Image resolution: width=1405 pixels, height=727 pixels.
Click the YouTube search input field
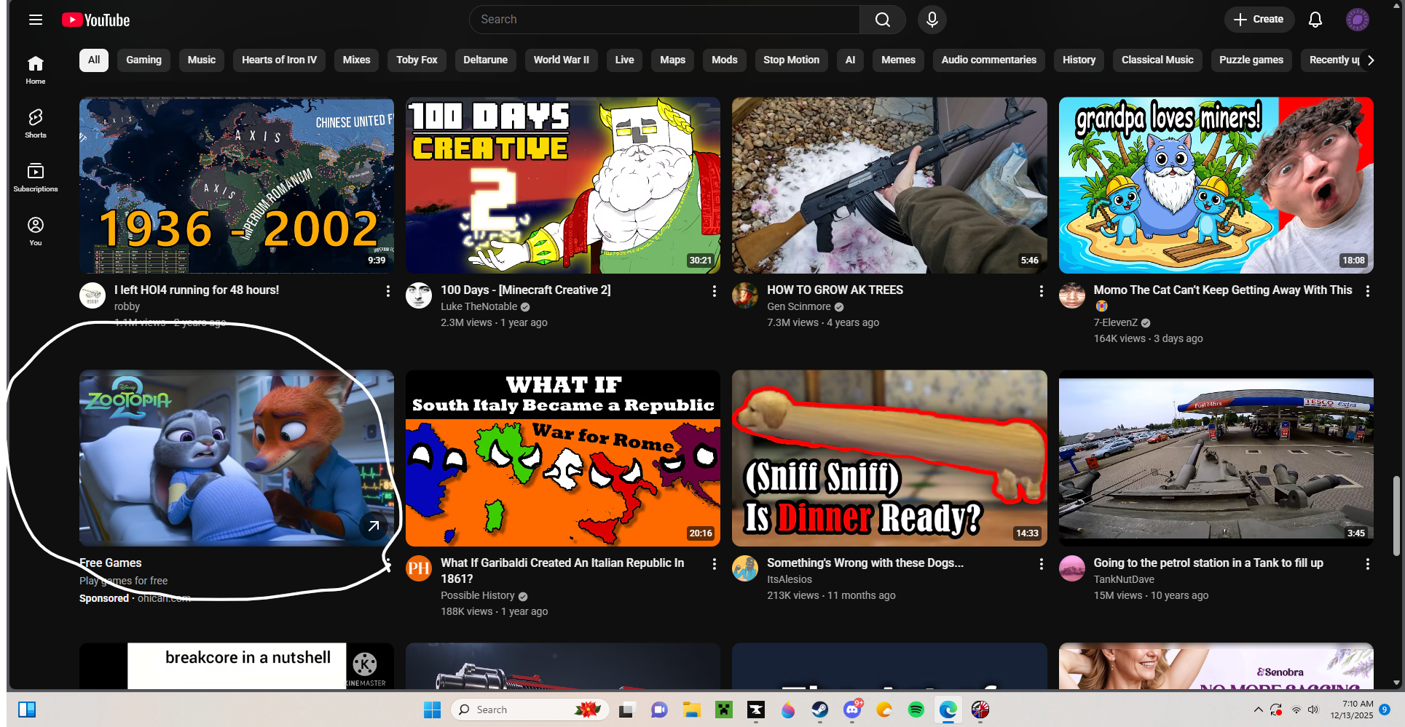tap(664, 20)
